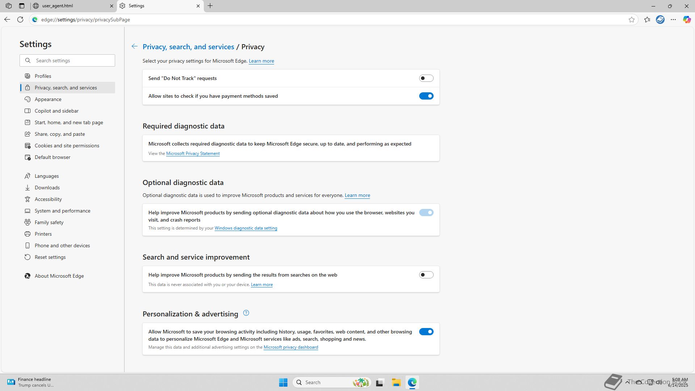Open the Favorites star list icon
This screenshot has height=391, width=695.
647,20
